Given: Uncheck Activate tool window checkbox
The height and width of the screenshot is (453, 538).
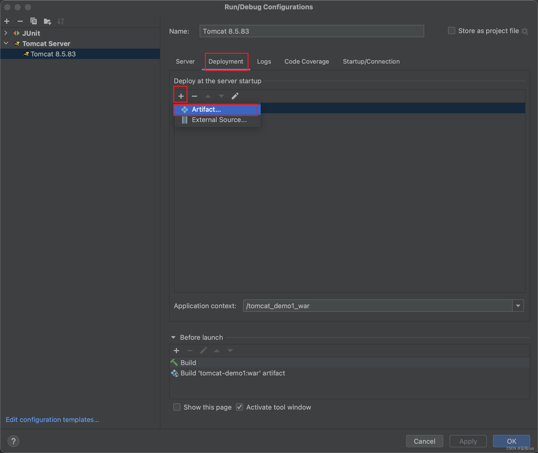Looking at the screenshot, I should point(240,407).
